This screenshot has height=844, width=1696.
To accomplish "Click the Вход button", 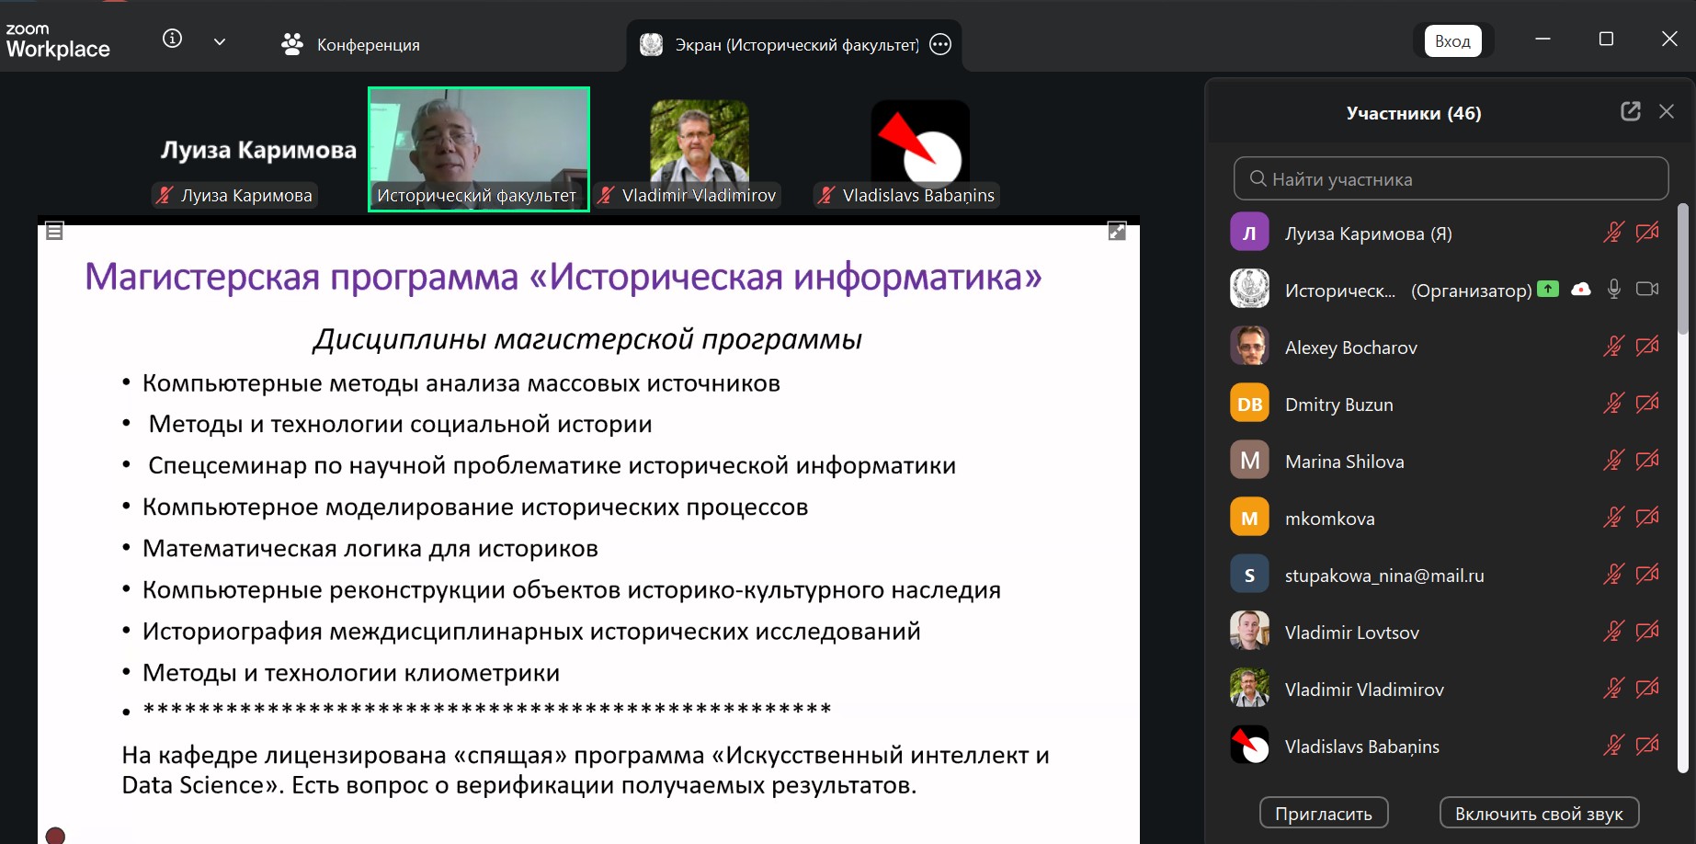I will coord(1452,40).
